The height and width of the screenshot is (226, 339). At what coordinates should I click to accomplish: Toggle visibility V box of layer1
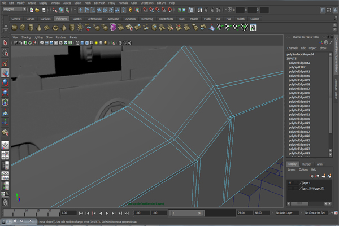[x=290, y=183]
